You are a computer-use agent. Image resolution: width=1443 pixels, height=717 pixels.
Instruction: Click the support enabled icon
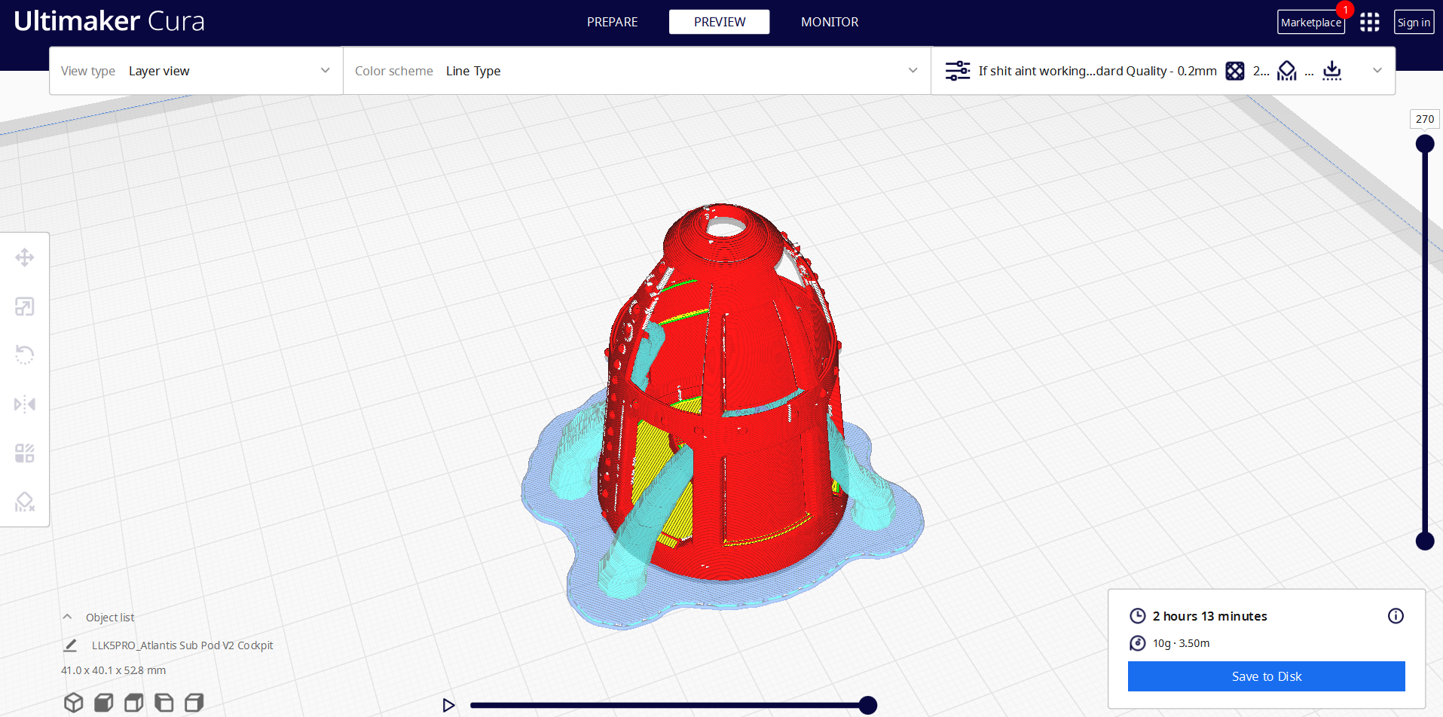click(x=1286, y=70)
